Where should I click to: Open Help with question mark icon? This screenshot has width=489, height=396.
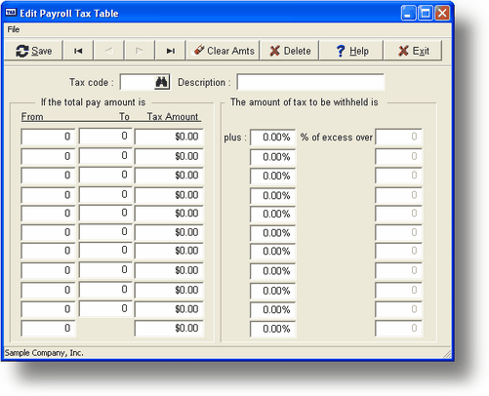tap(351, 51)
